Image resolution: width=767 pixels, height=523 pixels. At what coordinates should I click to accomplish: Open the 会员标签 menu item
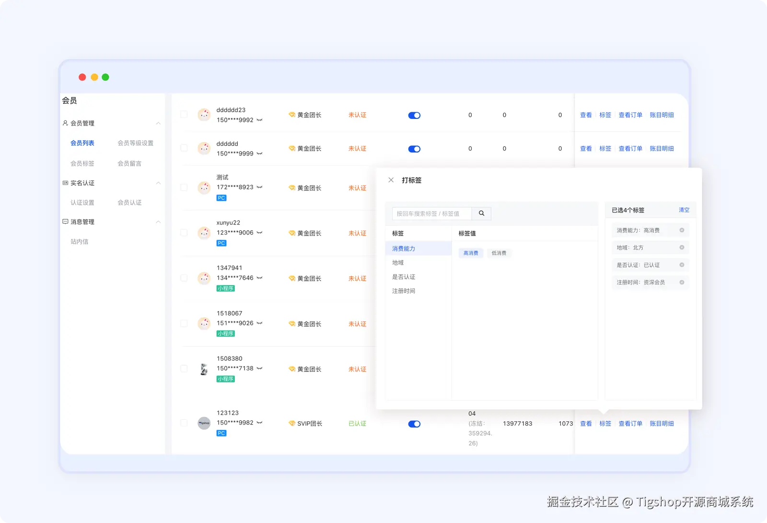tap(82, 164)
